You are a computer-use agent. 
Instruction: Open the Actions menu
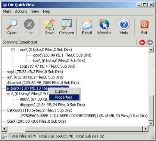21,11
